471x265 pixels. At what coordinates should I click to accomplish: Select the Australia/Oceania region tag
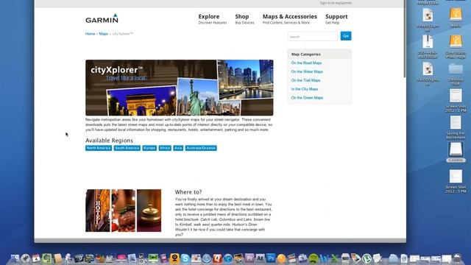point(201,148)
